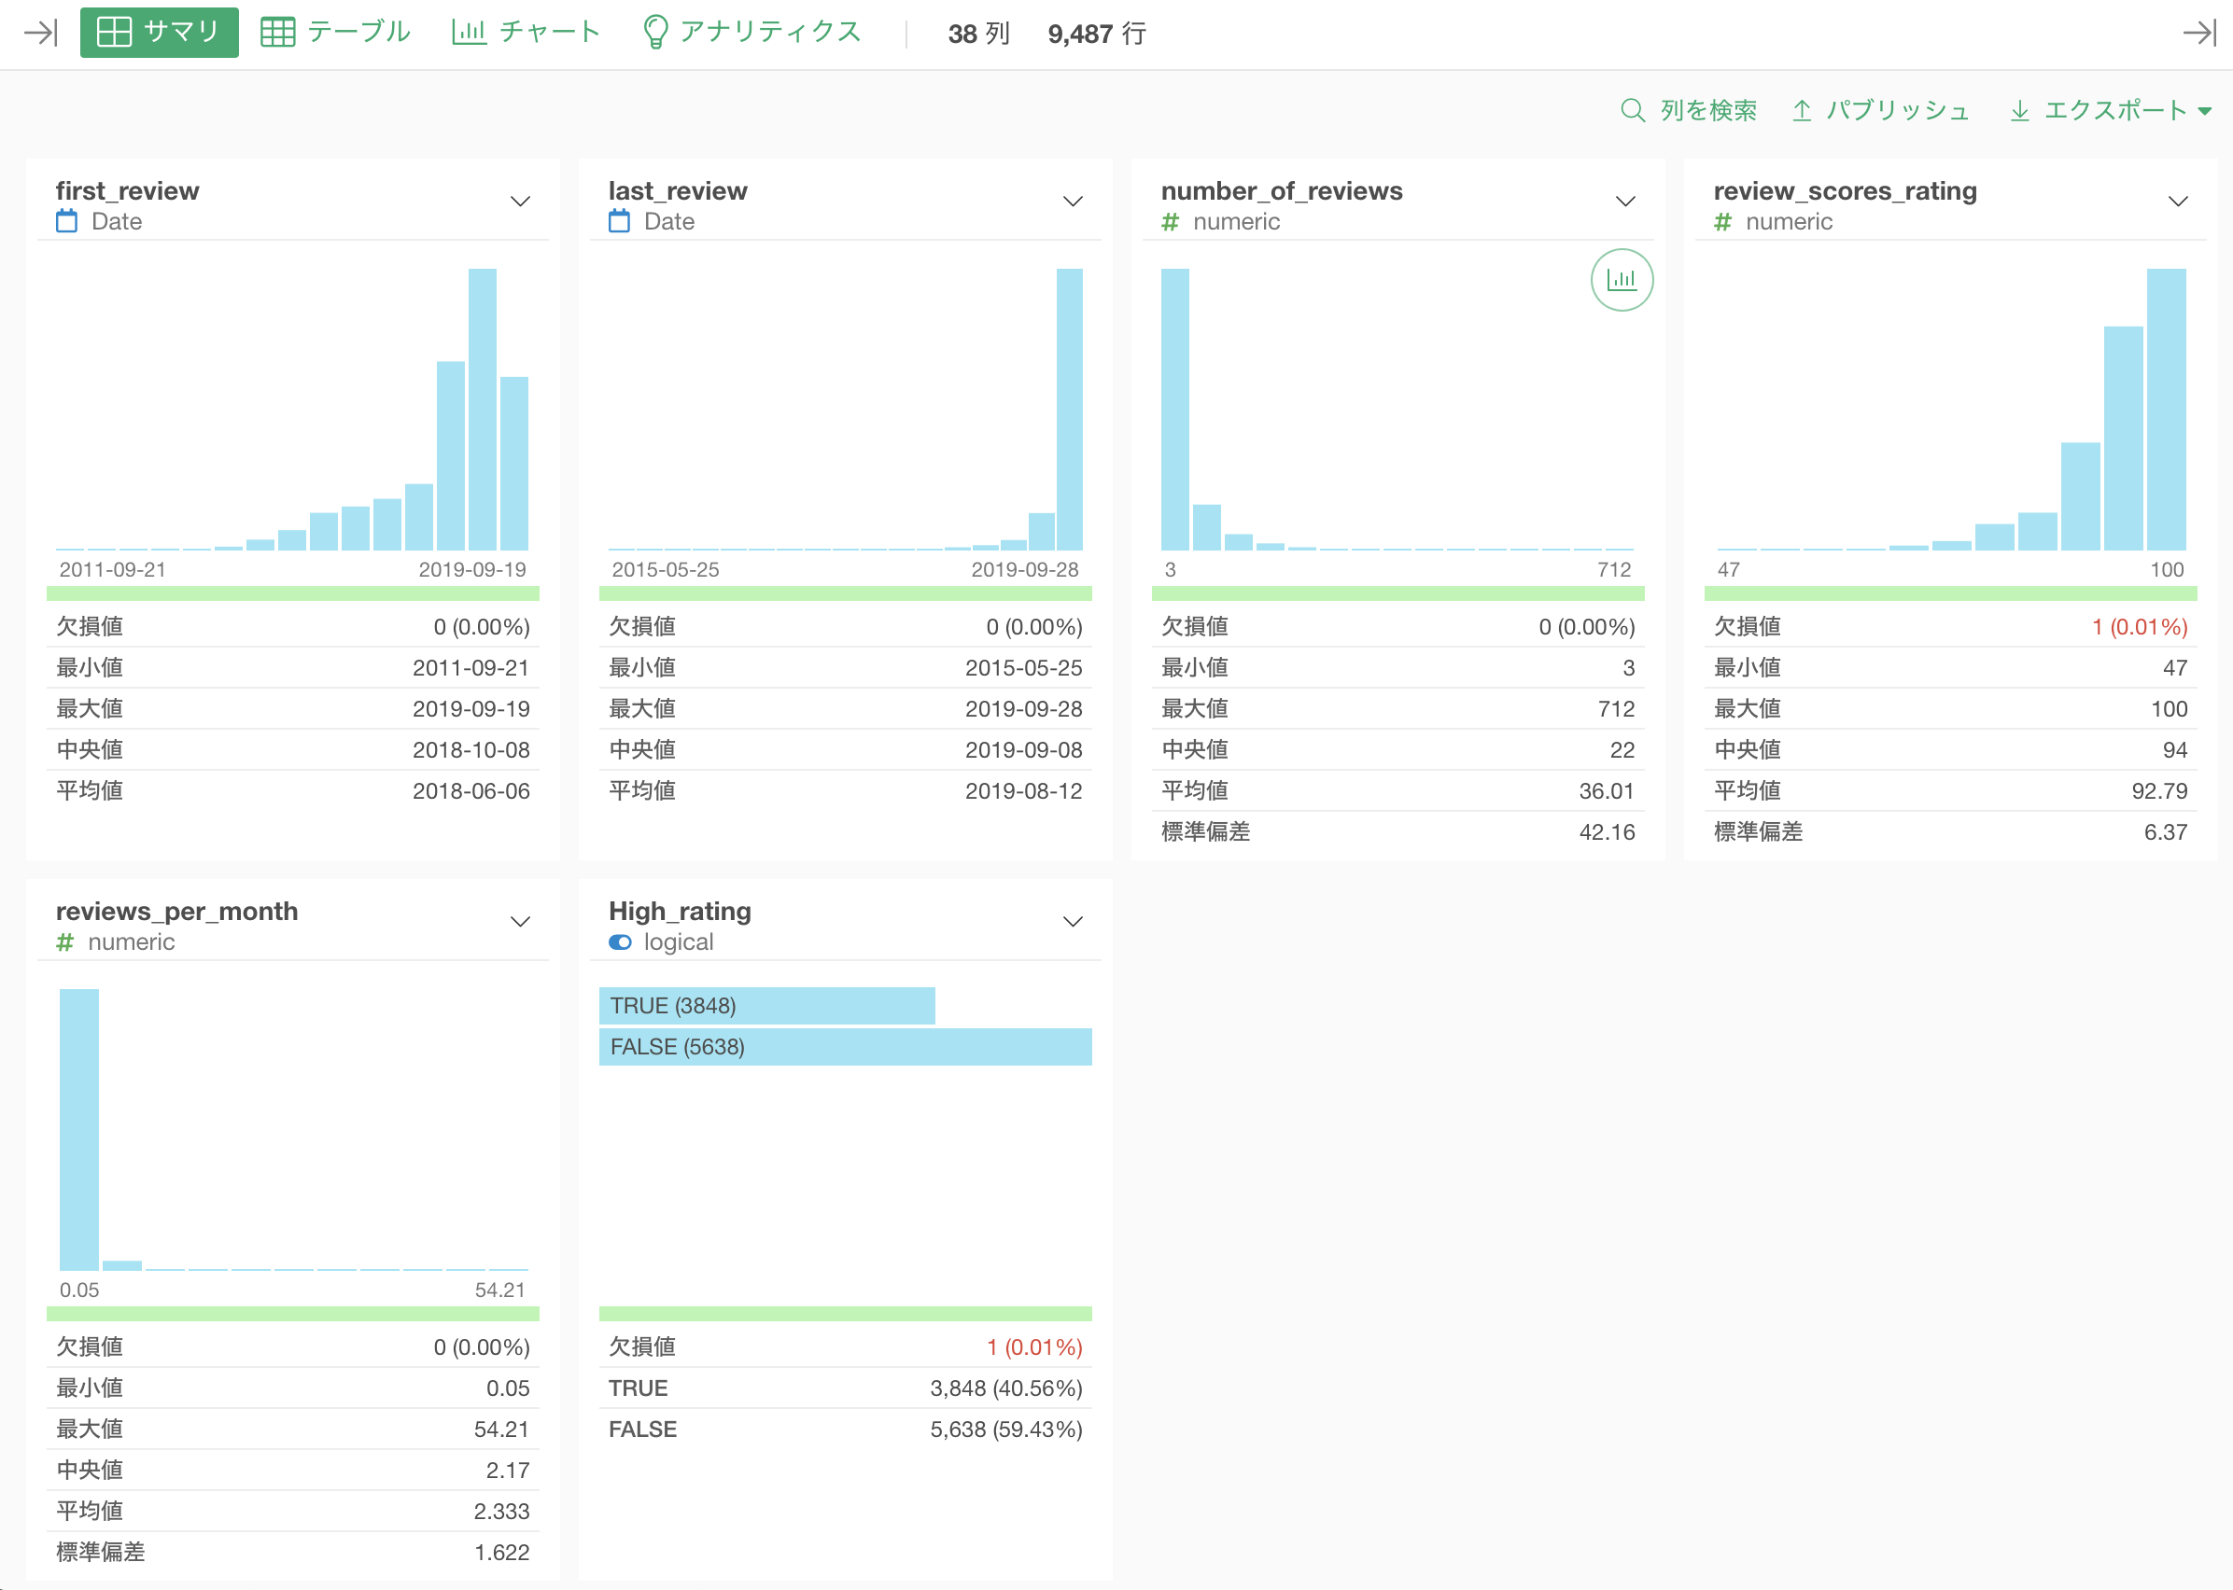2233x1590 pixels.
Task: Click High_rating green data-quality bar
Action: [x=845, y=1314]
